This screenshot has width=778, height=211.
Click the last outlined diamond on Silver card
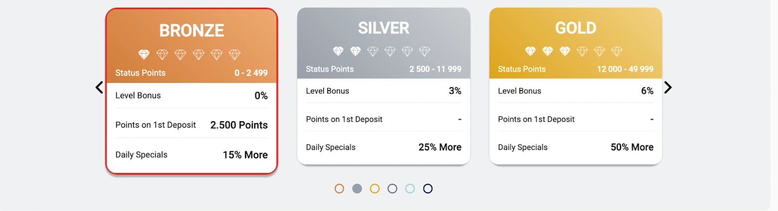(x=424, y=51)
